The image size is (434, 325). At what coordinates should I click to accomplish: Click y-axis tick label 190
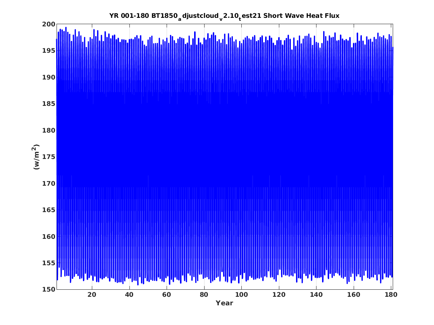click(49, 77)
